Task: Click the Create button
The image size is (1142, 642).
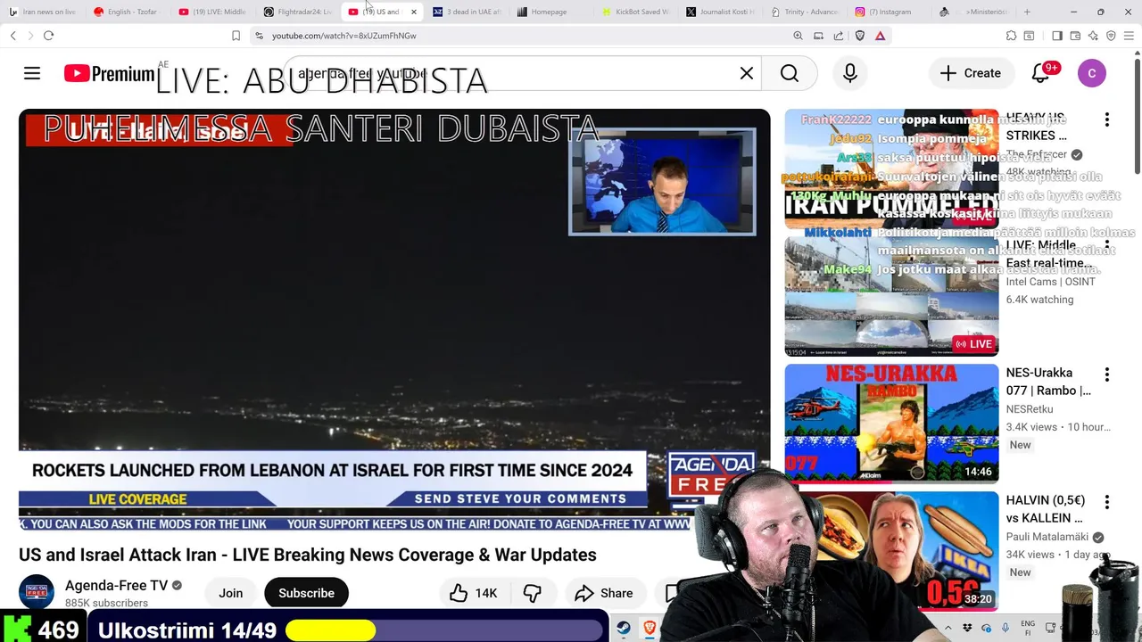Action: pyautogui.click(x=971, y=73)
